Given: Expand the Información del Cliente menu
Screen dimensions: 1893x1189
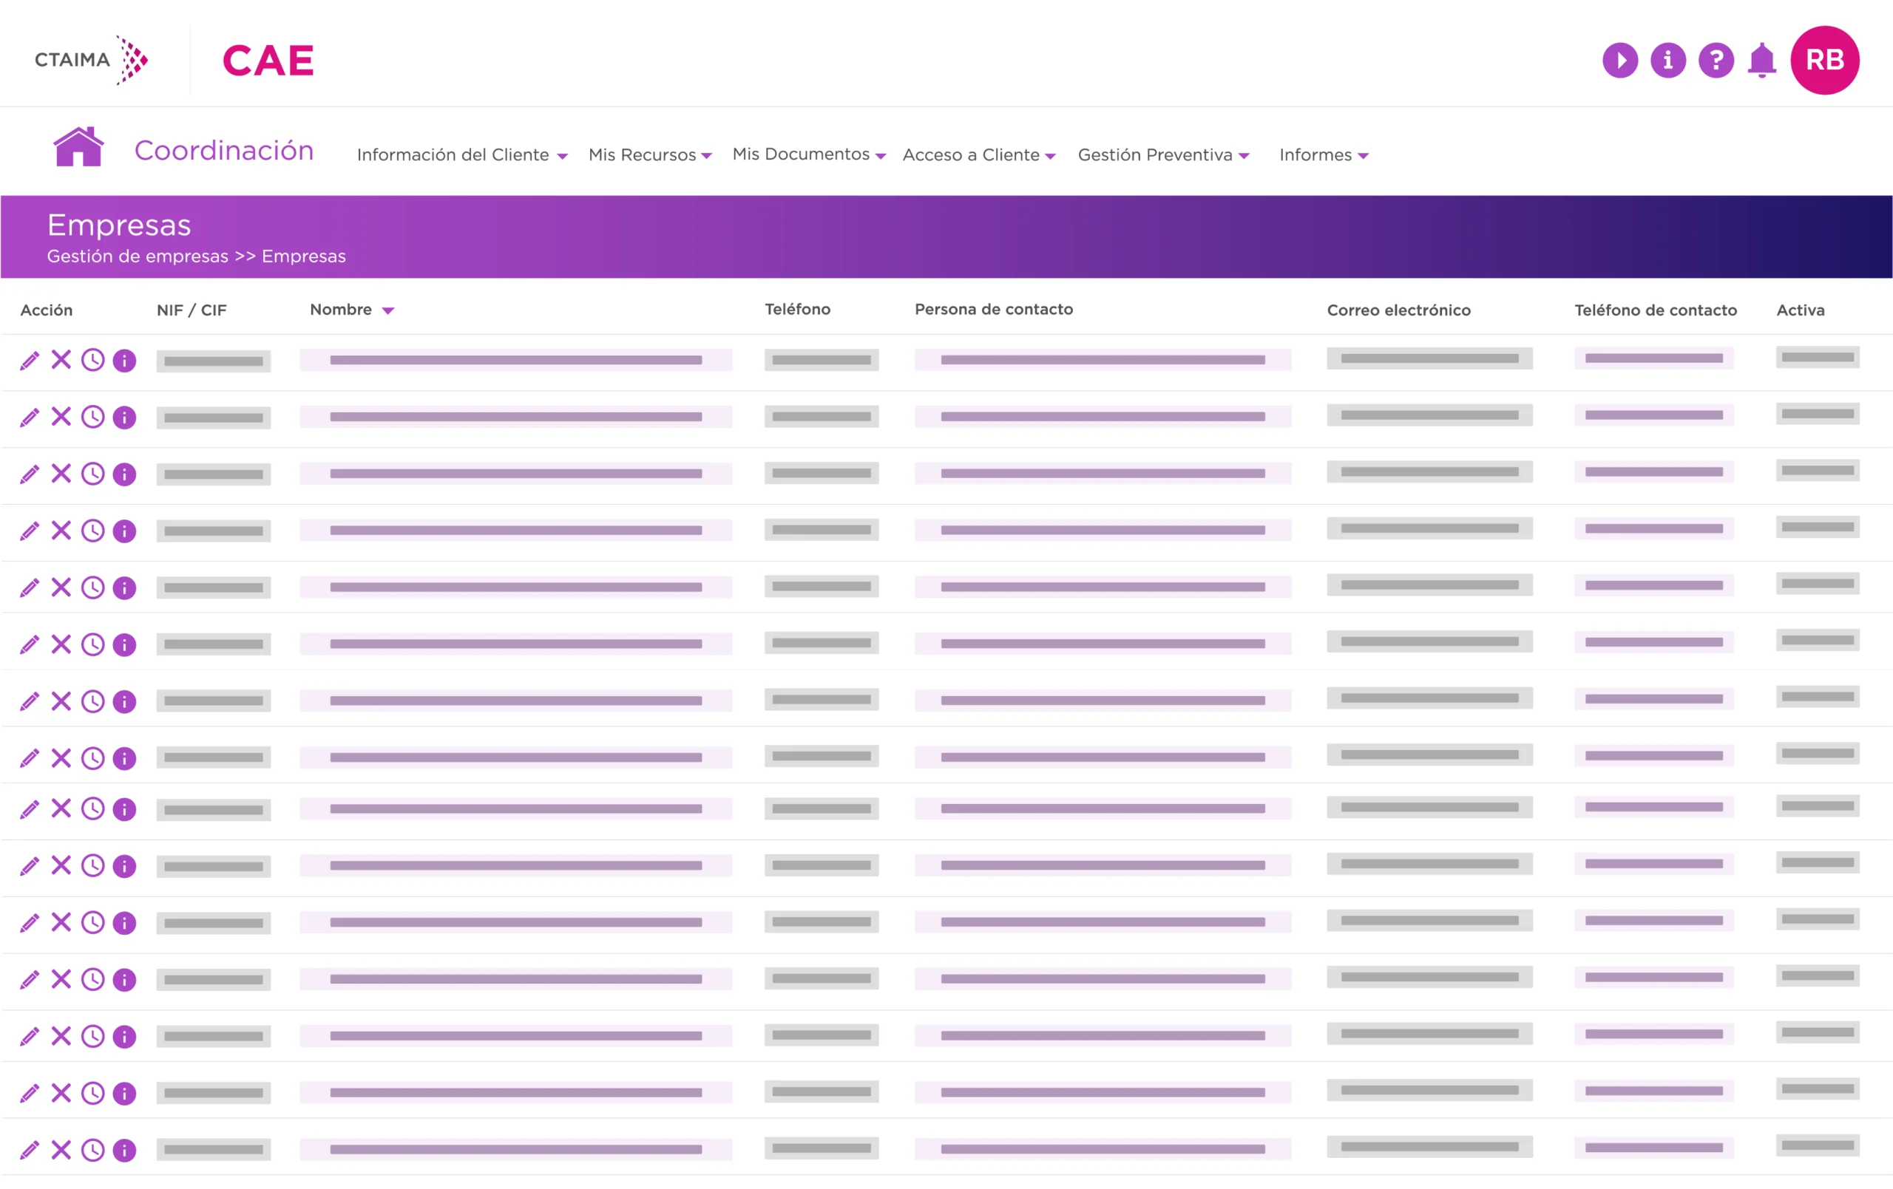Looking at the screenshot, I should pyautogui.click(x=461, y=154).
